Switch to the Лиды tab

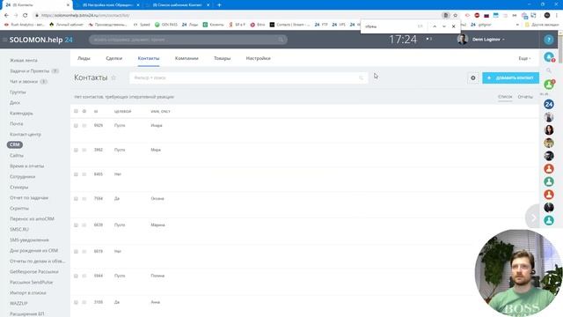84,58
